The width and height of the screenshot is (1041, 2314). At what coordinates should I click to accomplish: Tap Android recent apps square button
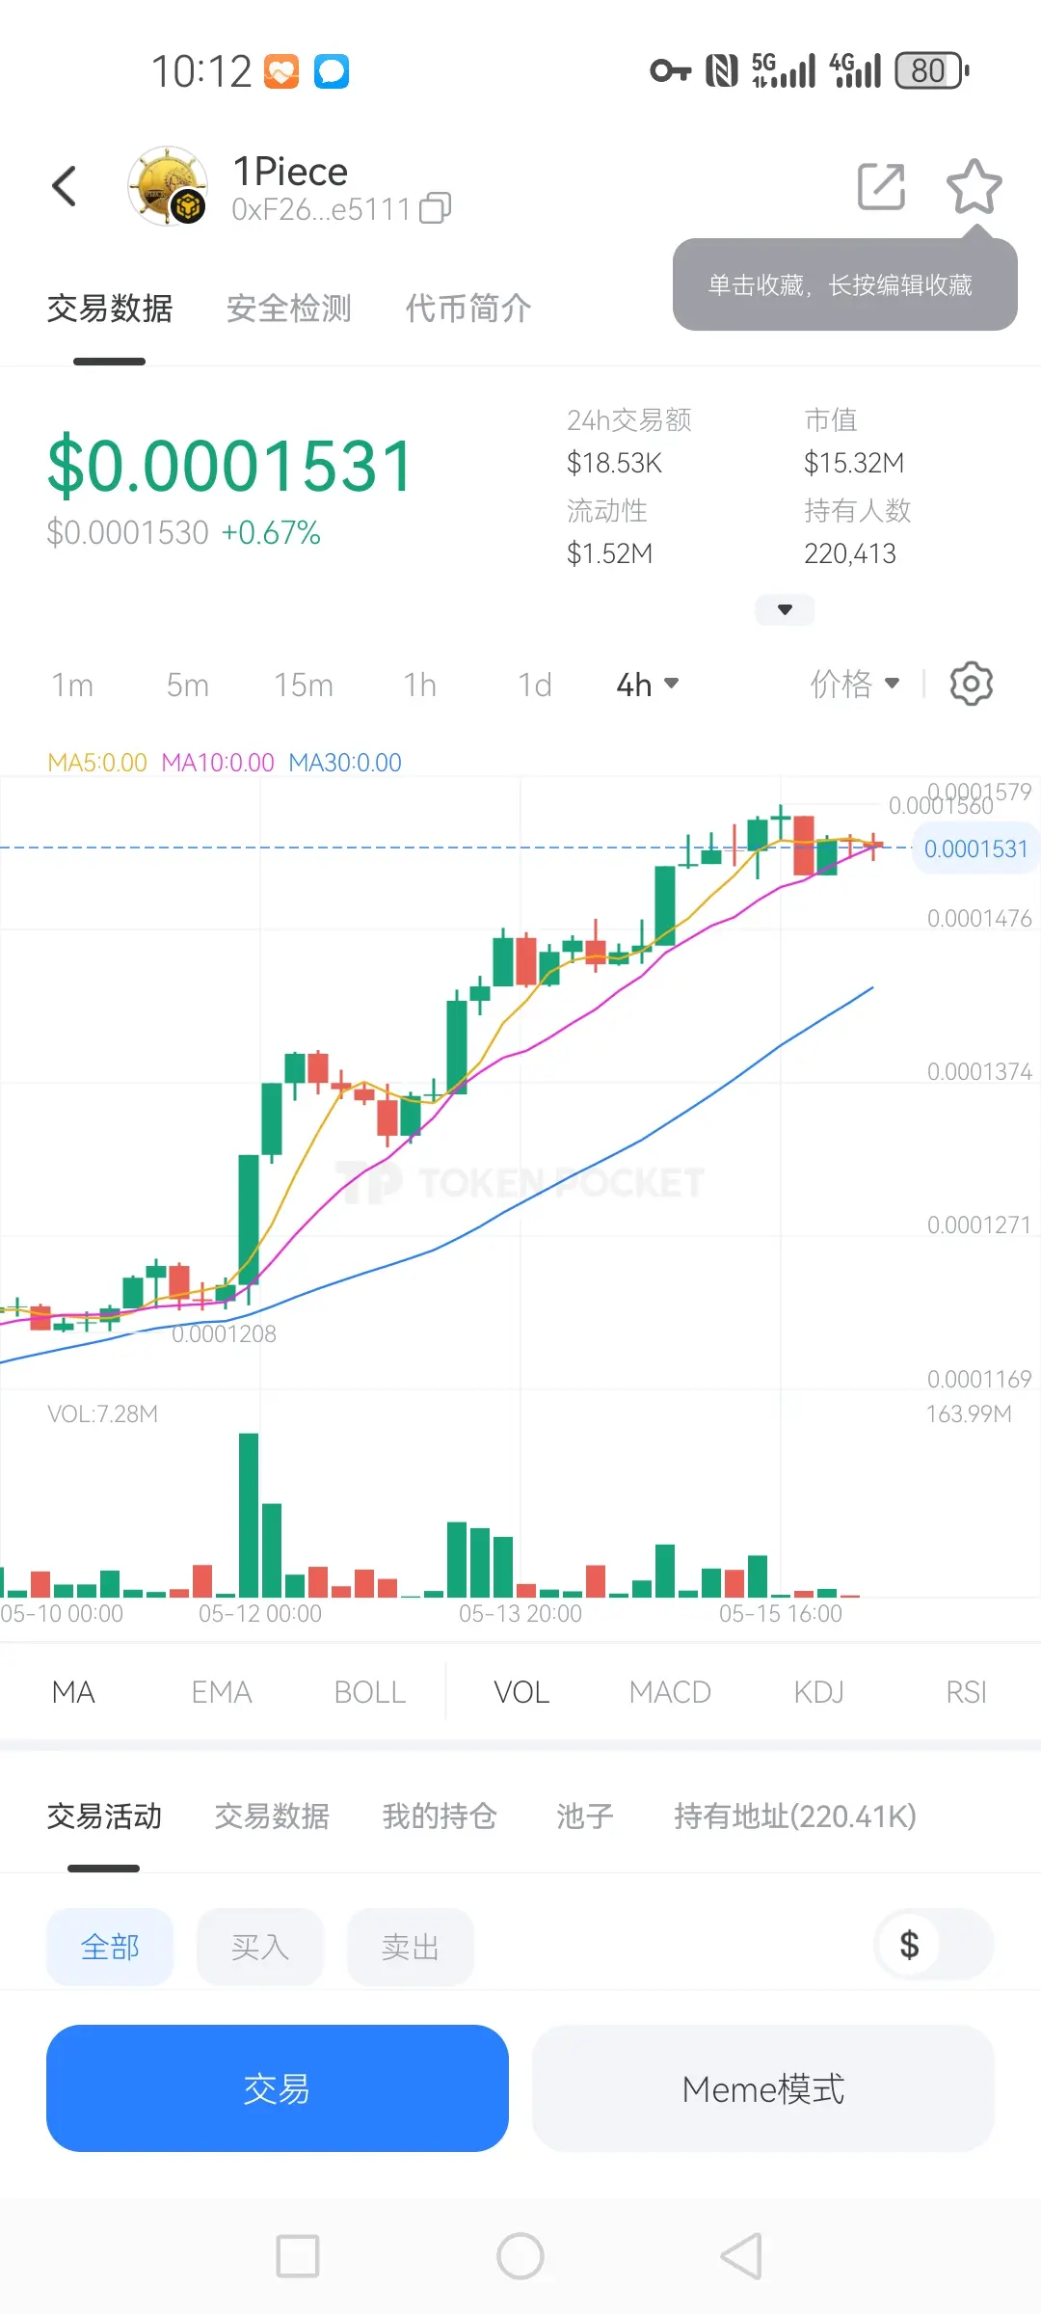coord(298,2256)
